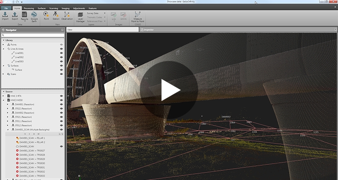Collapse the DAM001_SCAN (Multiple Backsights) node
Viewport: 338px width, 180px height.
pyautogui.click(x=8, y=130)
